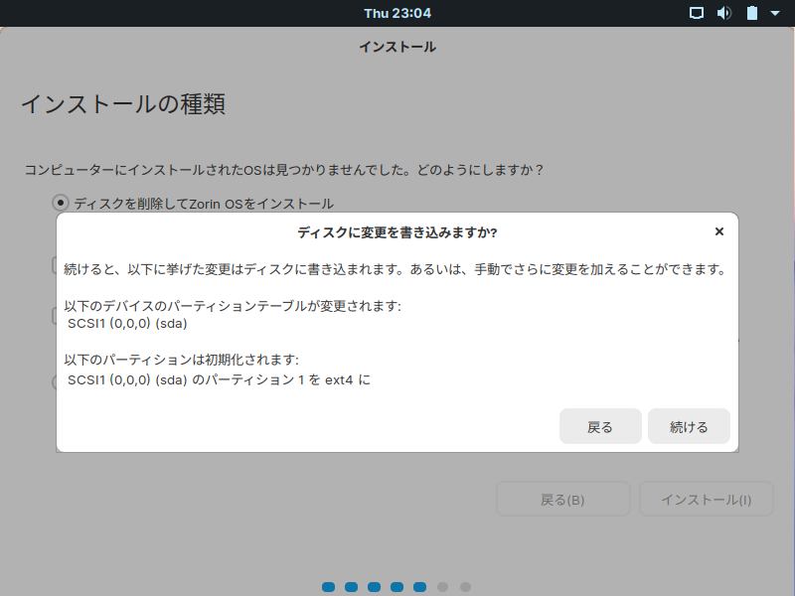
Task: Click the battery icon in top bar
Action: point(752,13)
